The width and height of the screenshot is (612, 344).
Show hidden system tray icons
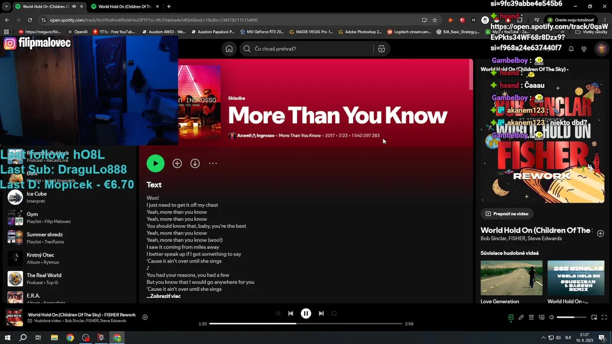pos(543,338)
